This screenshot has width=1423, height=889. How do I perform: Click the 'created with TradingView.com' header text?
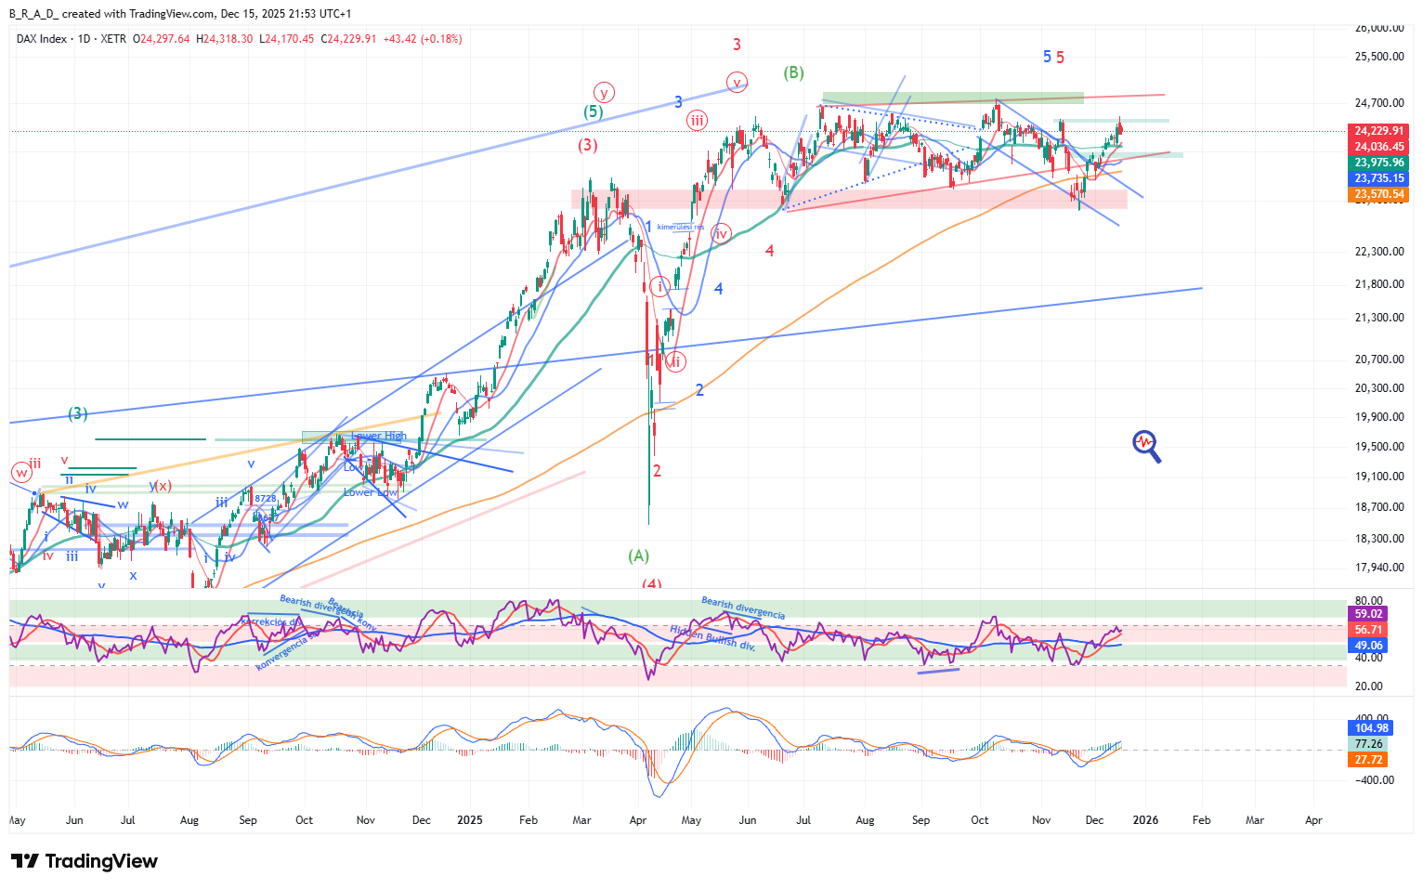point(139,14)
